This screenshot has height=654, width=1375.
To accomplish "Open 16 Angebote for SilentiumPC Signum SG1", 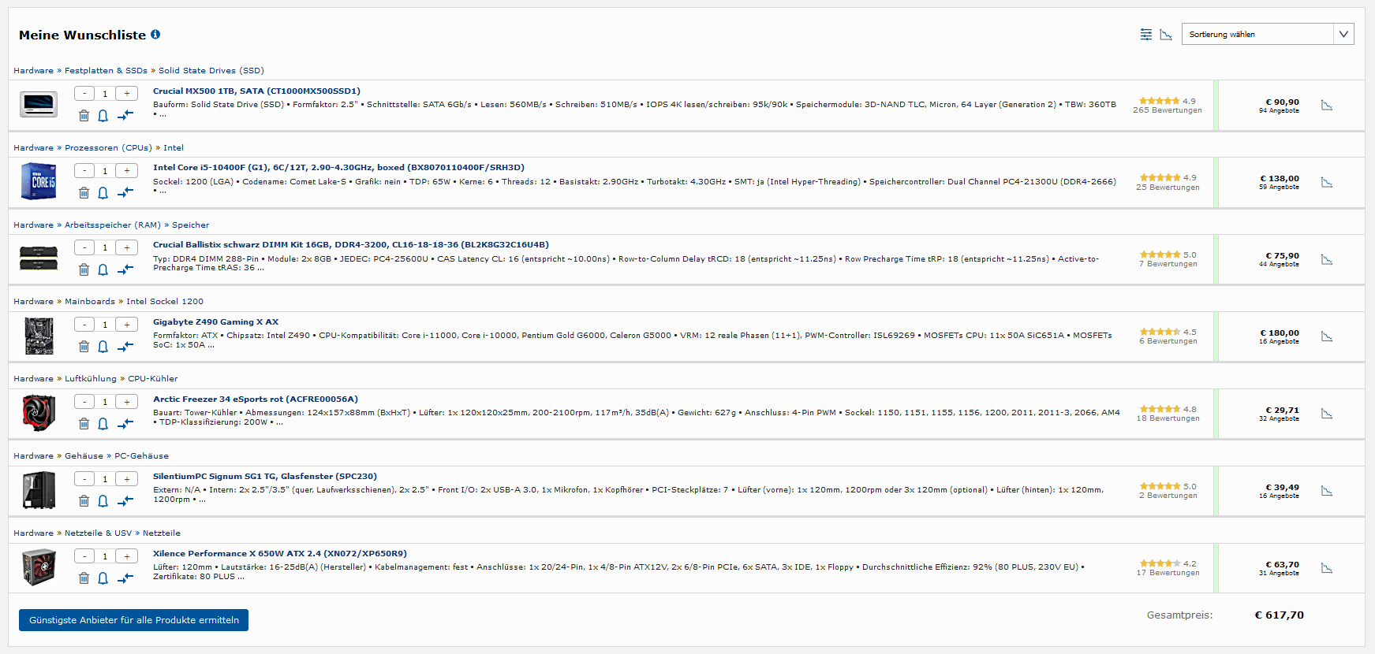I will [x=1279, y=496].
